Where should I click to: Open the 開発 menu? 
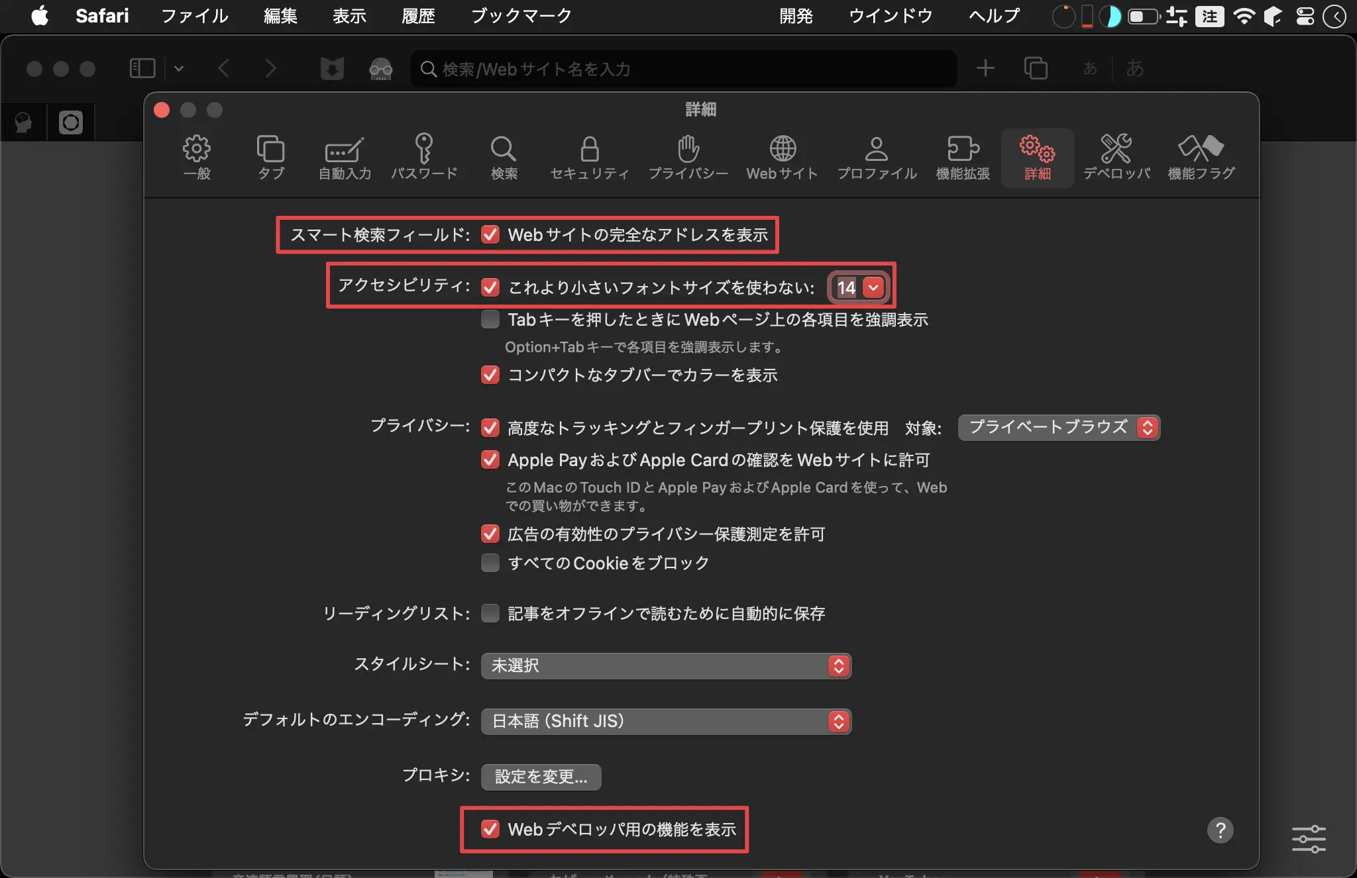[x=796, y=15]
